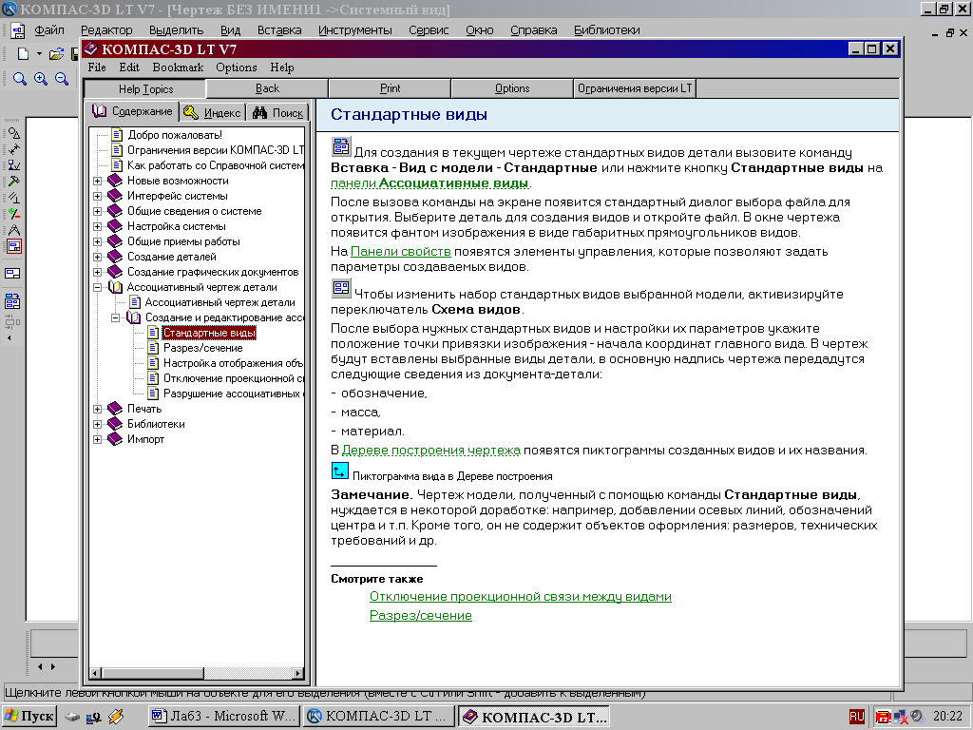Activate the Associative views panel icon
The height and width of the screenshot is (730, 973).
pos(13,246)
